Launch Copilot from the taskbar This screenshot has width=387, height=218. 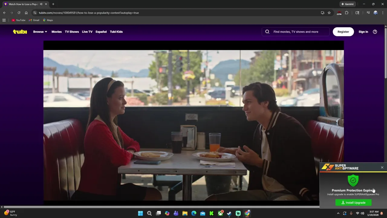pos(167,213)
